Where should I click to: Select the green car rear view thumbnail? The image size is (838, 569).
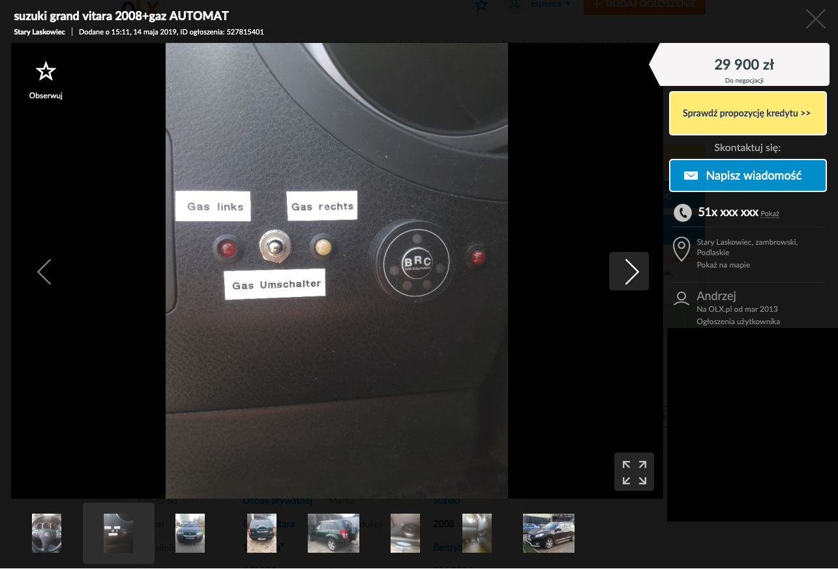click(x=262, y=533)
